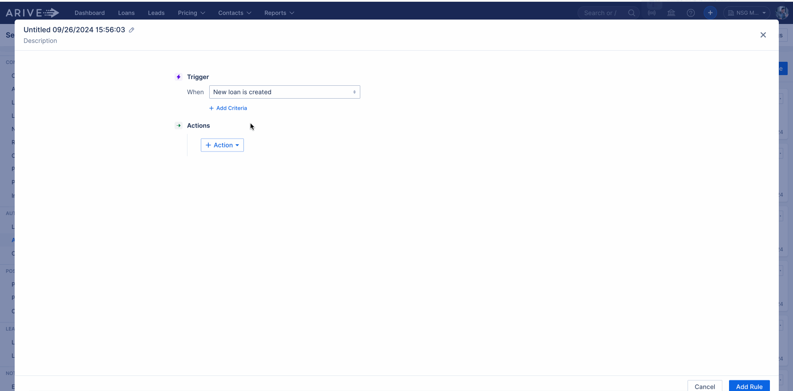Screen dimensions: 793x391
Task: Expand the Contacts menu
Action: (x=235, y=13)
